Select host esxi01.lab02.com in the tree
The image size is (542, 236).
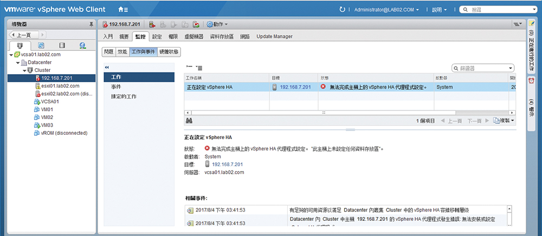pos(60,86)
